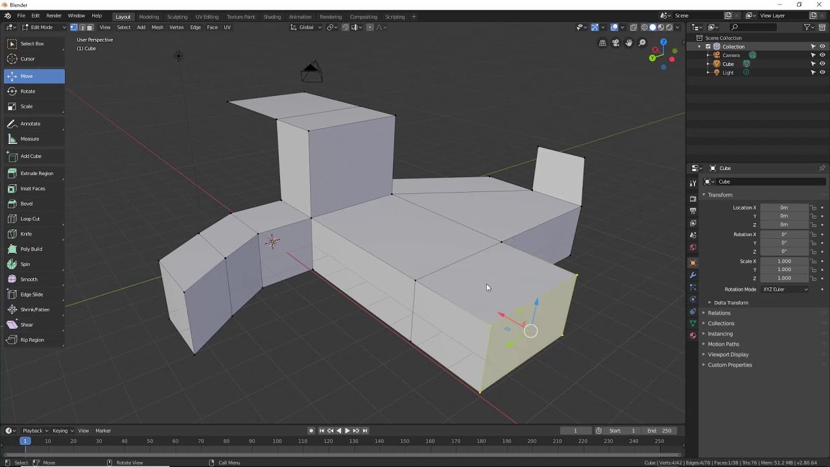
Task: Choose the Poly Build tool
Action: coord(34,249)
